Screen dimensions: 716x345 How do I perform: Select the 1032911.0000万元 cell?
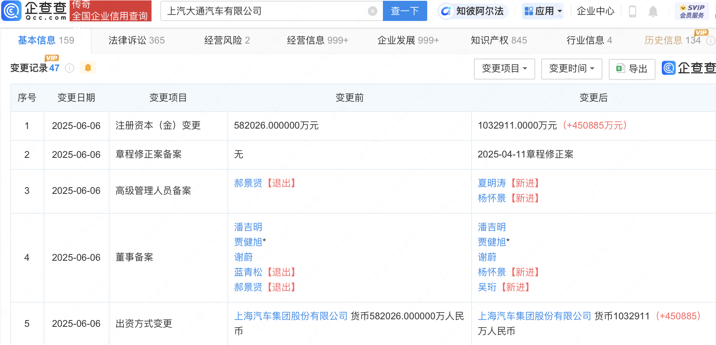pos(593,126)
